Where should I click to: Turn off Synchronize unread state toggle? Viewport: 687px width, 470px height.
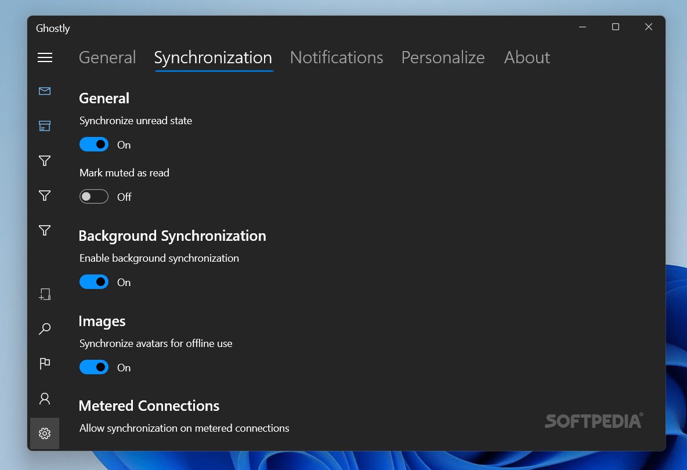94,144
